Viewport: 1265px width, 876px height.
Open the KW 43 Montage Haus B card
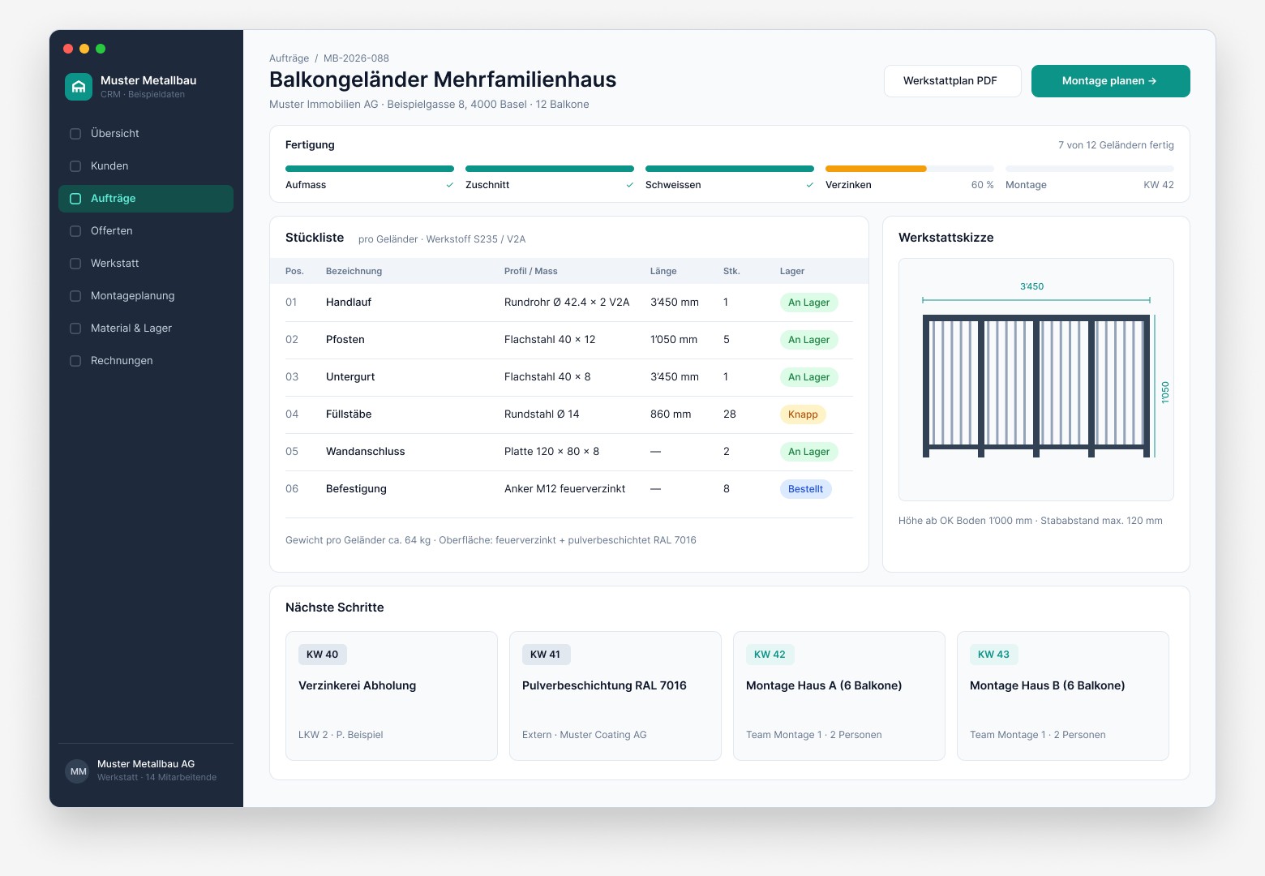point(1063,696)
